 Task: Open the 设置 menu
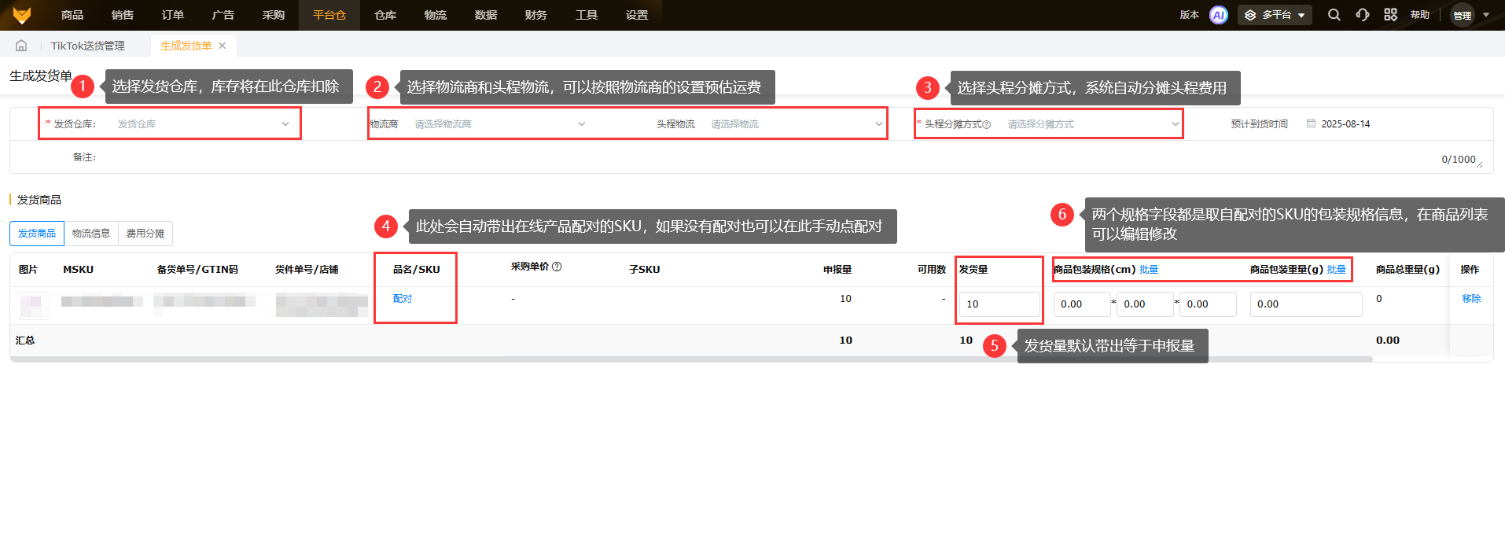click(637, 15)
